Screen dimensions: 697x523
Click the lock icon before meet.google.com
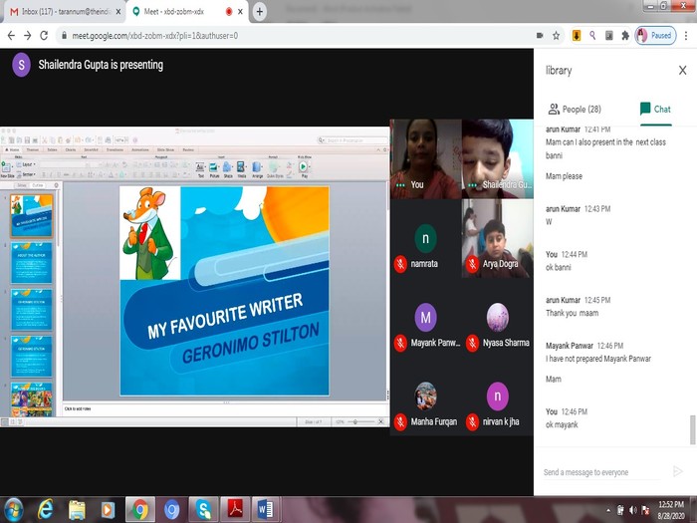pyautogui.click(x=64, y=36)
